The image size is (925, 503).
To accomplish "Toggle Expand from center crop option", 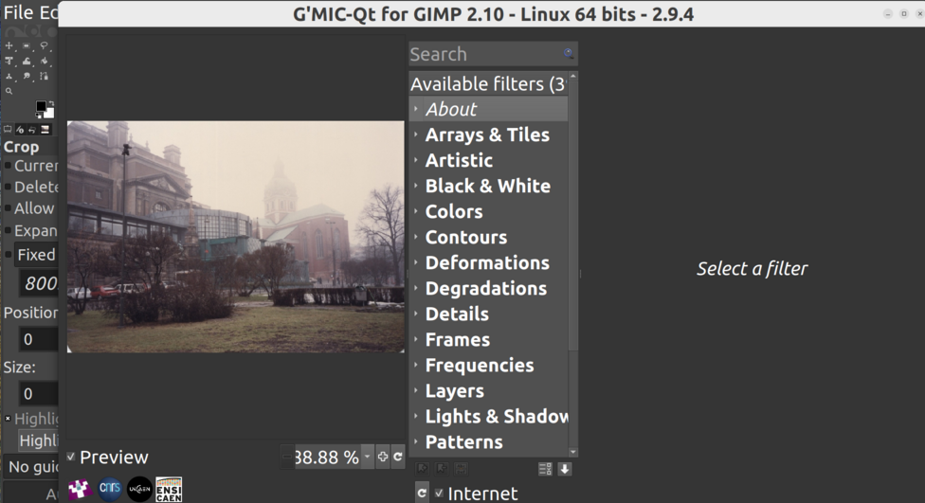I will (8, 230).
